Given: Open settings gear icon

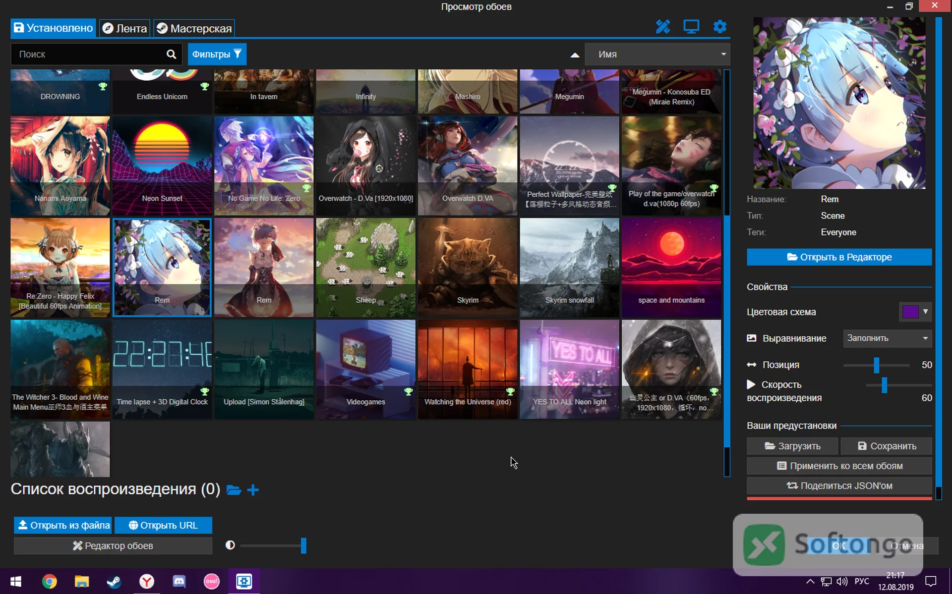Looking at the screenshot, I should [719, 27].
